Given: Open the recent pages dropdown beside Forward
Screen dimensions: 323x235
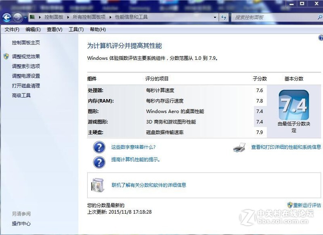Looking at the screenshot, I should [25, 18].
